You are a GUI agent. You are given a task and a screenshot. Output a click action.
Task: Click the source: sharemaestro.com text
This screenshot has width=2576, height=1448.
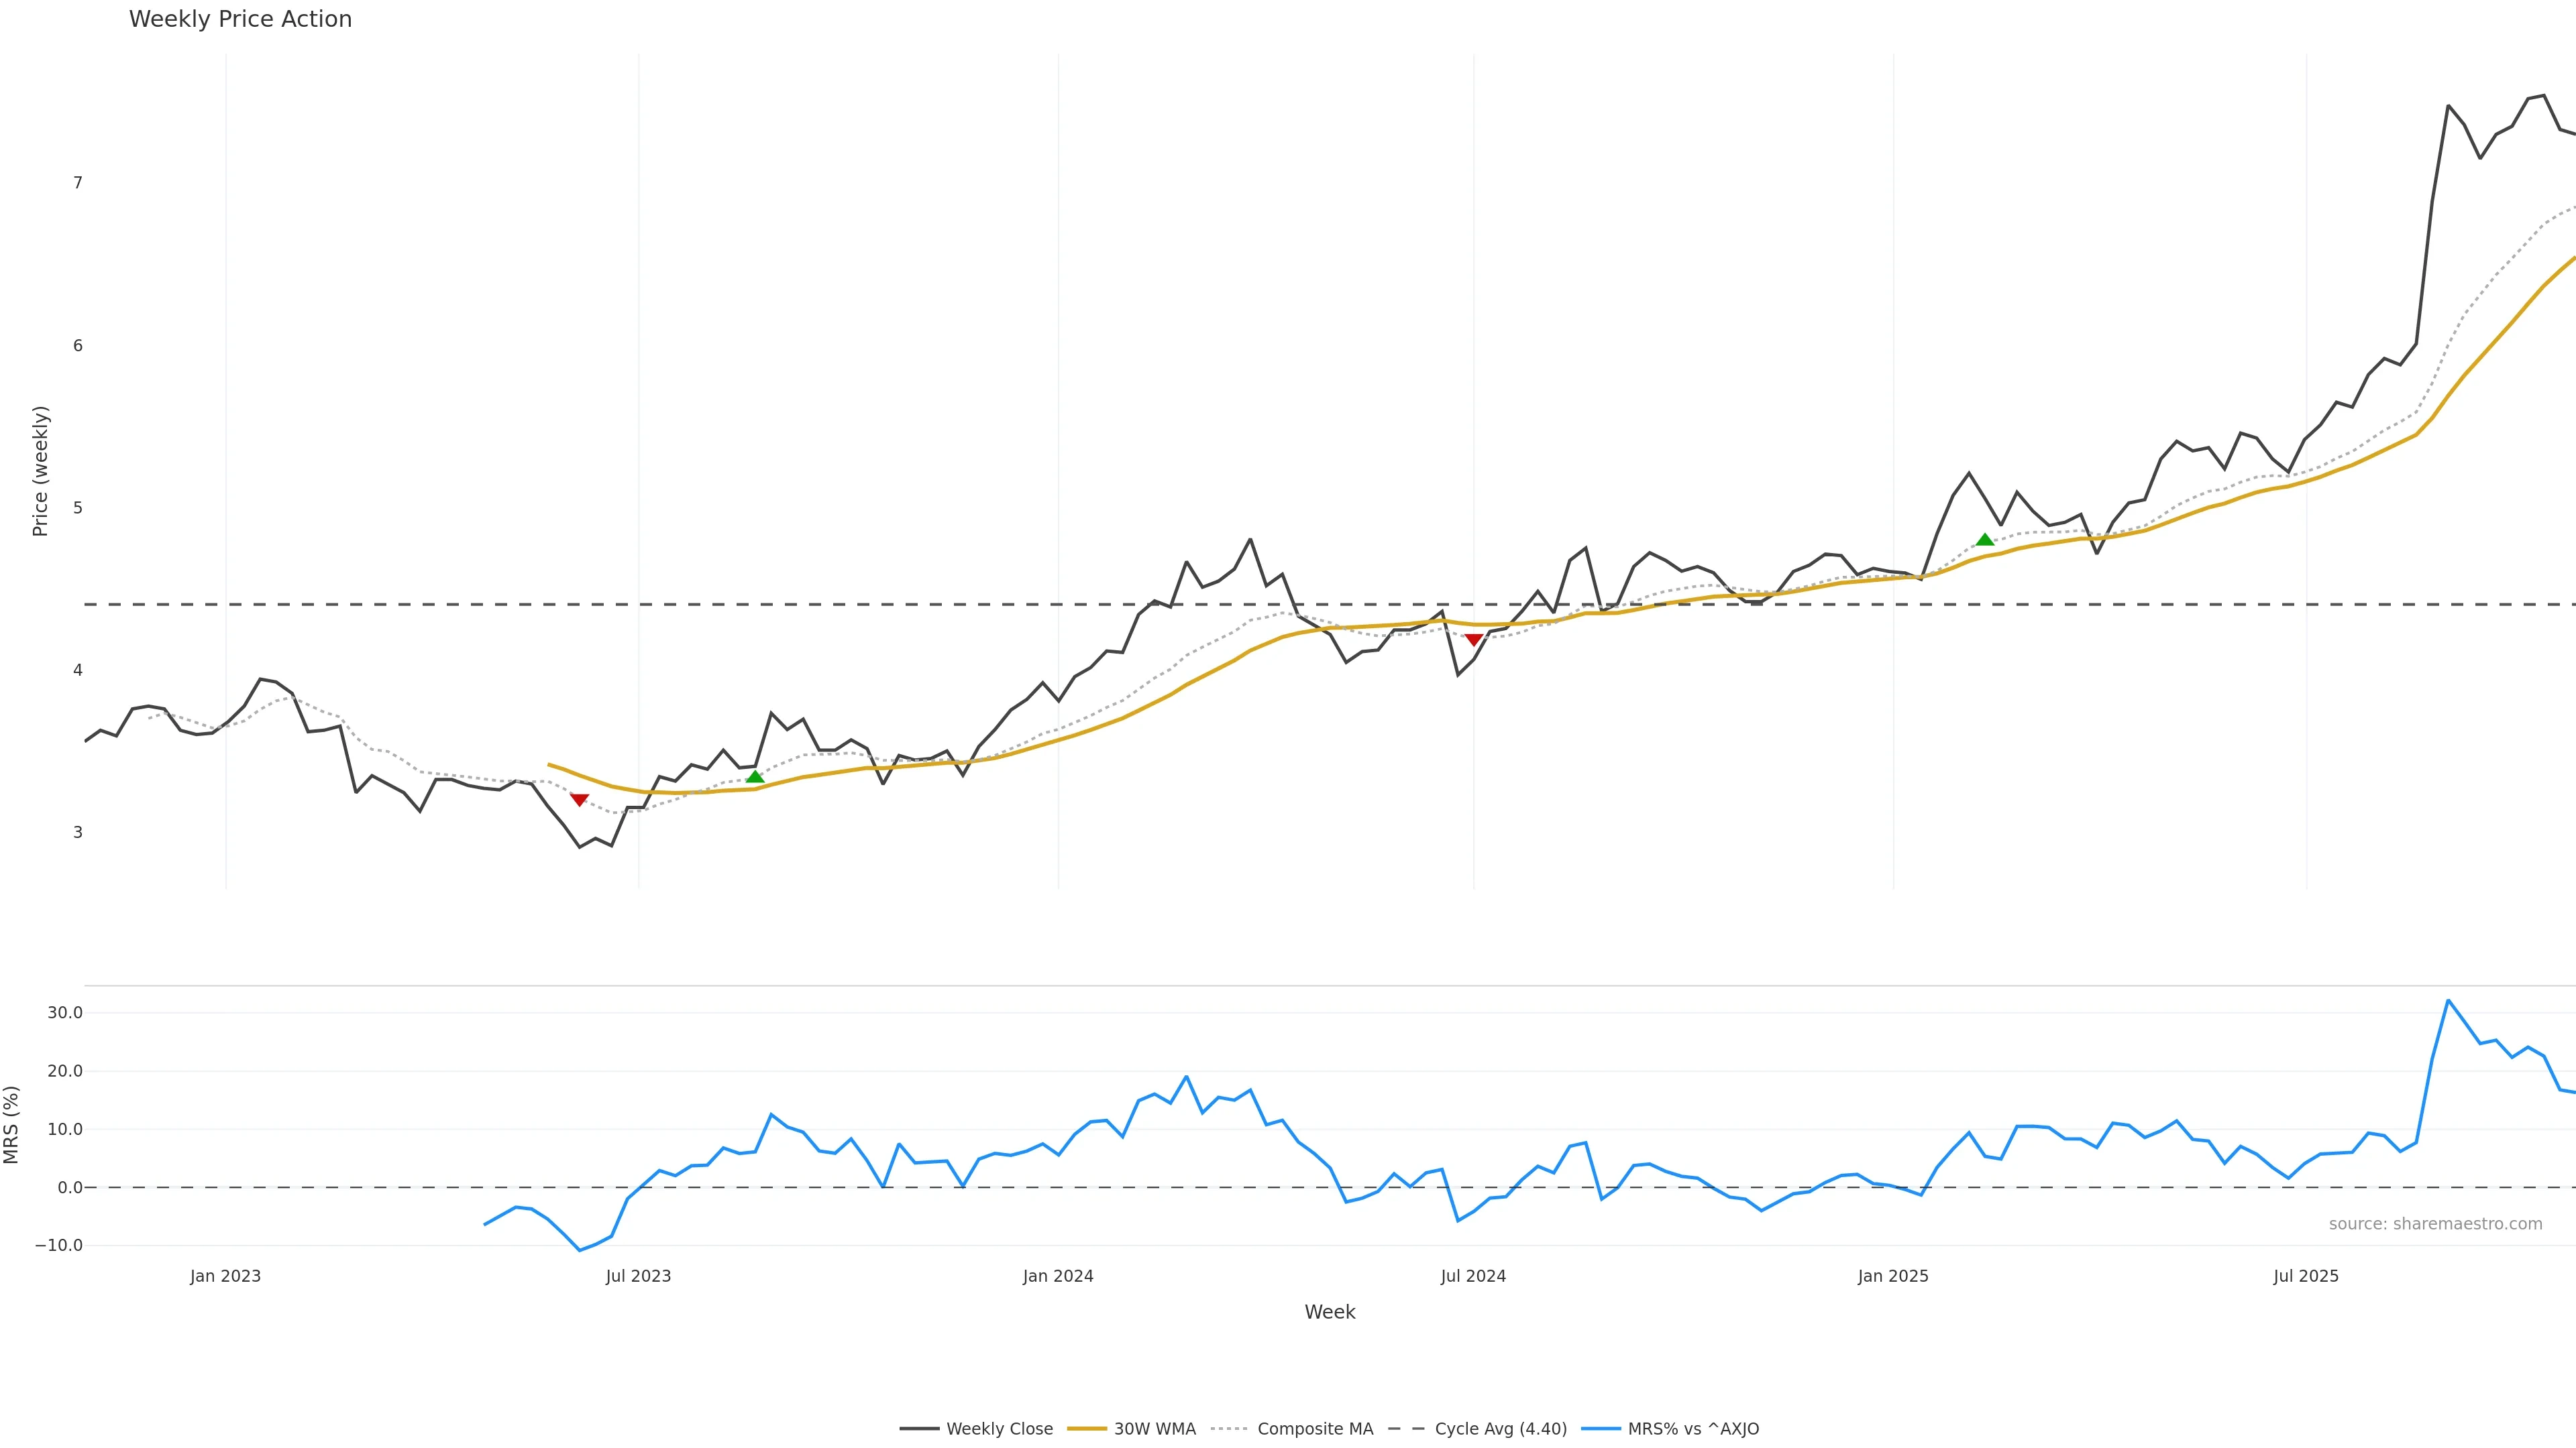(x=2435, y=1224)
